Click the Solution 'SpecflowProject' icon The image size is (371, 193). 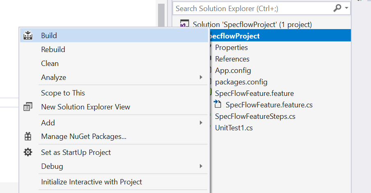185,24
